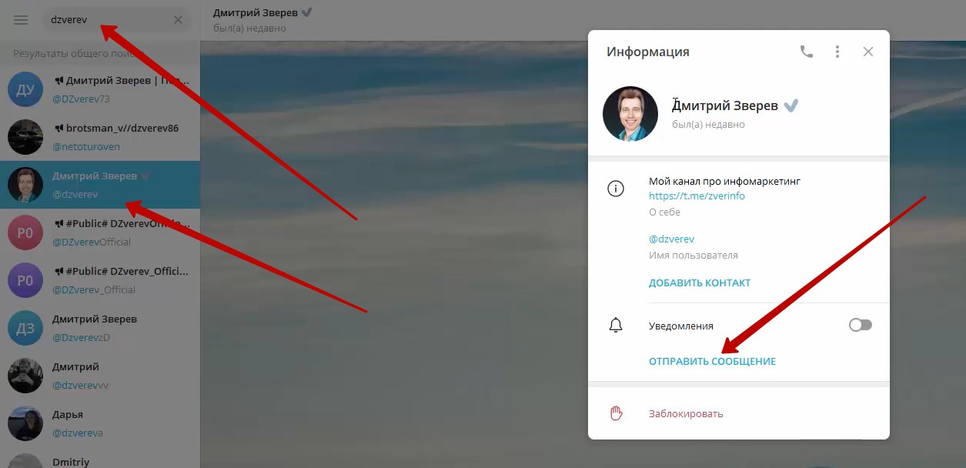Open the three-dot more options menu
The image size is (966, 468).
coord(837,52)
